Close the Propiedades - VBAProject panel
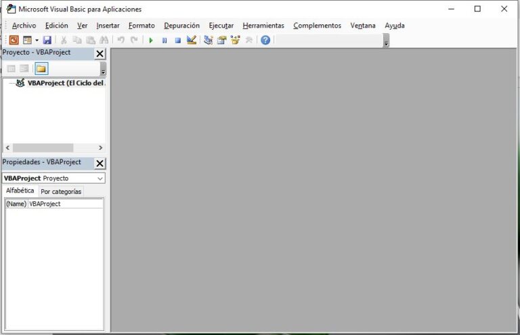The image size is (520, 335). coord(100,163)
